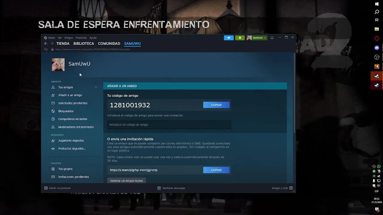Image resolution: width=383 pixels, height=215 pixels.
Task: Click the SamUwU profile avatar picture
Action: click(x=58, y=64)
